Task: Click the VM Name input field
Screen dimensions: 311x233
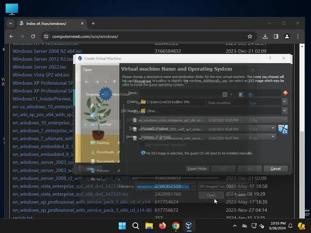Action: (x=210, y=93)
